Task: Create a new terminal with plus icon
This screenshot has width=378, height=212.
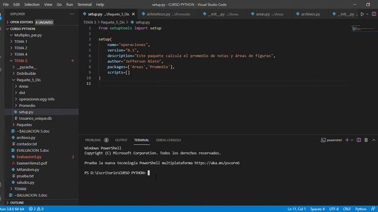Action: 347,140
